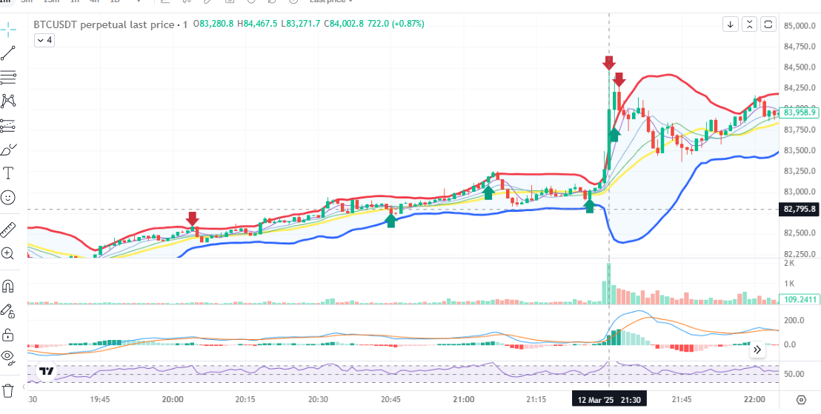Click the green 83,958.9 current price label
The image size is (821, 414).
tap(799, 112)
